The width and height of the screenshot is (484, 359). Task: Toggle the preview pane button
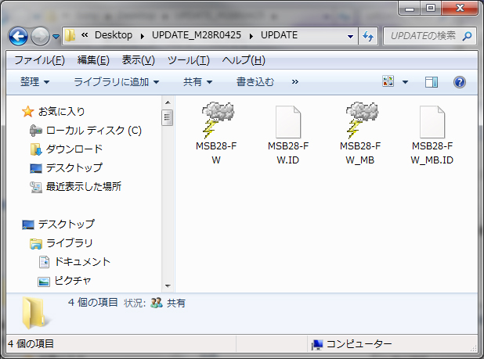coord(432,82)
